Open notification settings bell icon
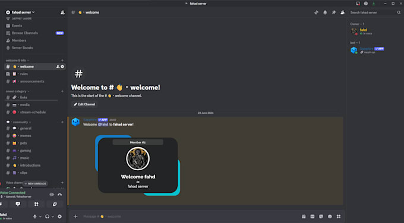This screenshot has width=404, height=223. [x=325, y=12]
